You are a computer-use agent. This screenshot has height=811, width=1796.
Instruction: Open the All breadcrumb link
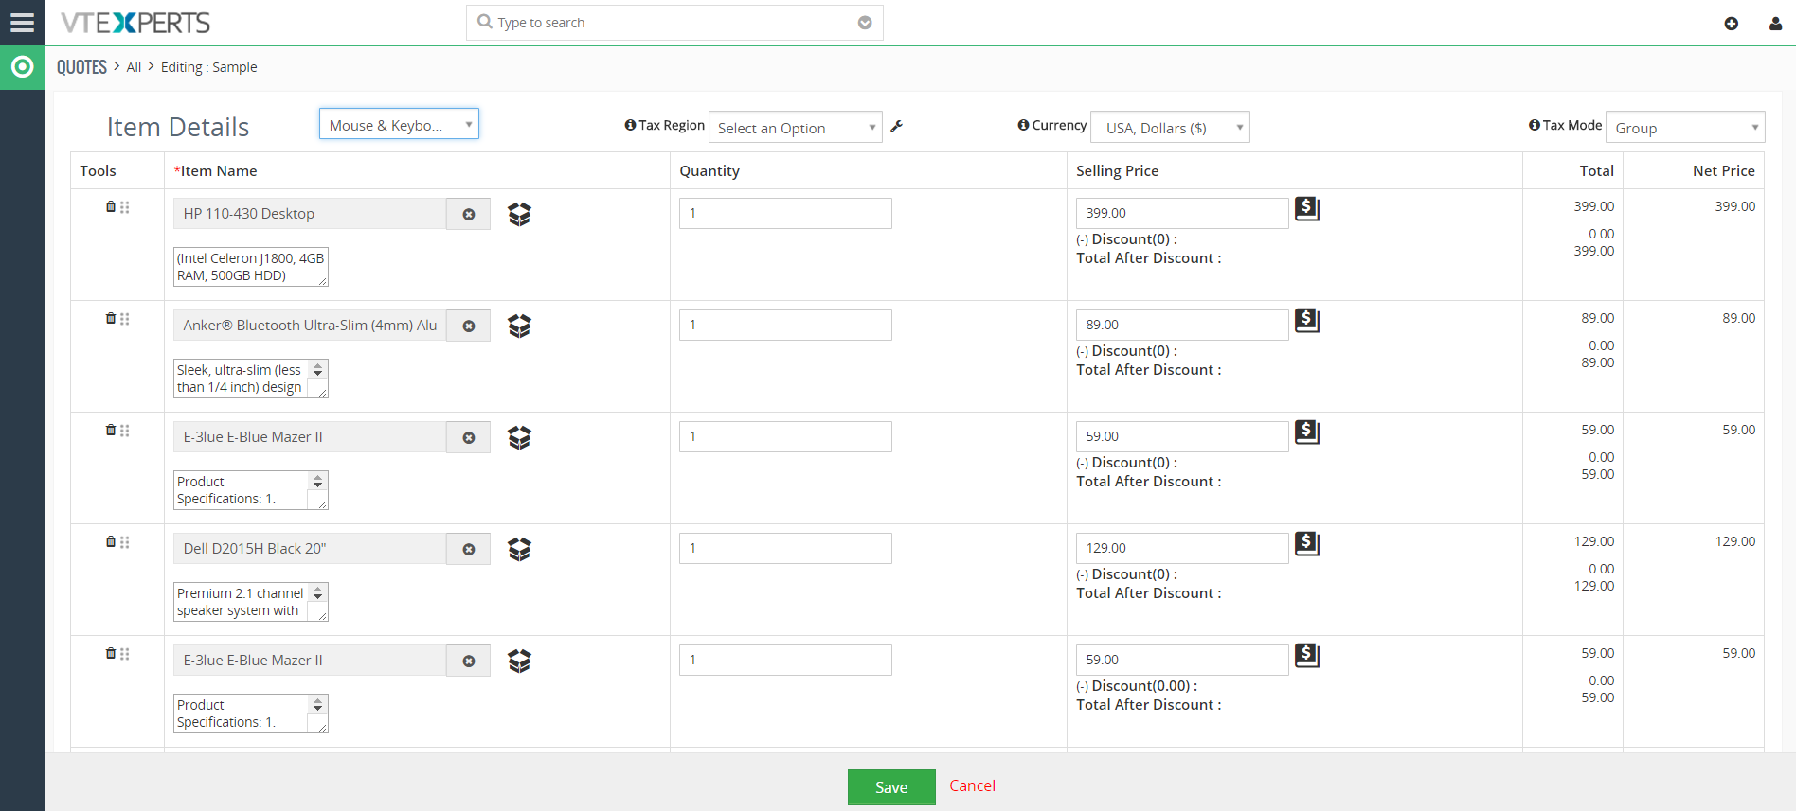[x=134, y=67]
